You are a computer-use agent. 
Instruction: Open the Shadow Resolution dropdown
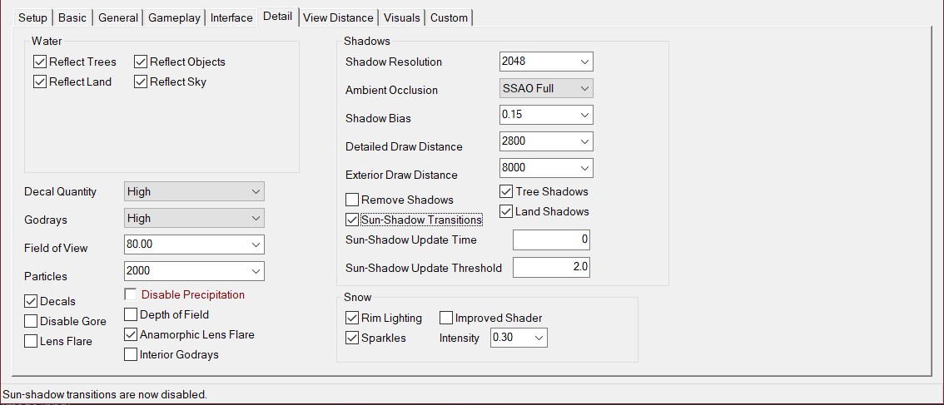point(546,62)
